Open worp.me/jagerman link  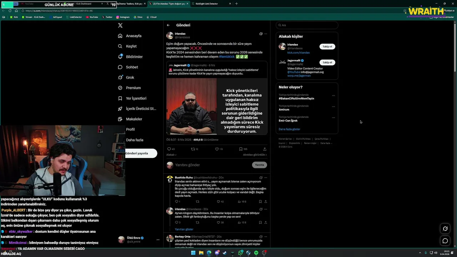[299, 76]
